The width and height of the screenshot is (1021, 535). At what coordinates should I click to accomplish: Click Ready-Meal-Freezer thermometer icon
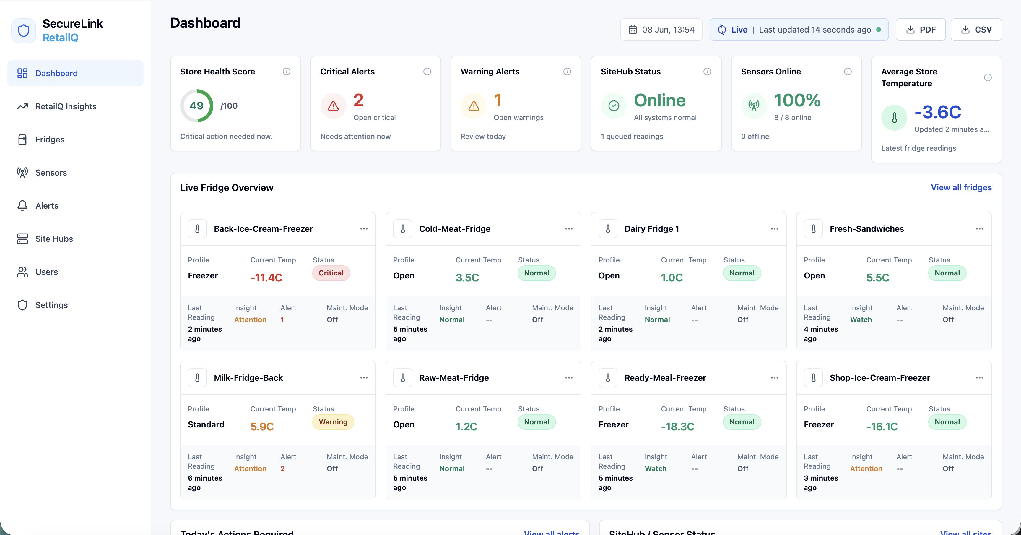coord(608,378)
